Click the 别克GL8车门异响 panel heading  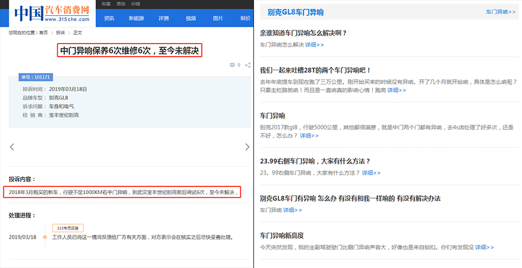click(296, 13)
